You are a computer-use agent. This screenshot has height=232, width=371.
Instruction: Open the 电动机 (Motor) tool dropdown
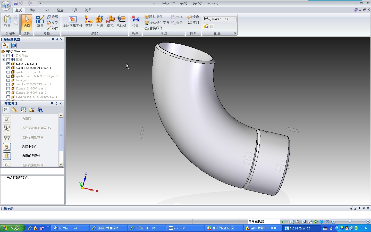(121, 29)
